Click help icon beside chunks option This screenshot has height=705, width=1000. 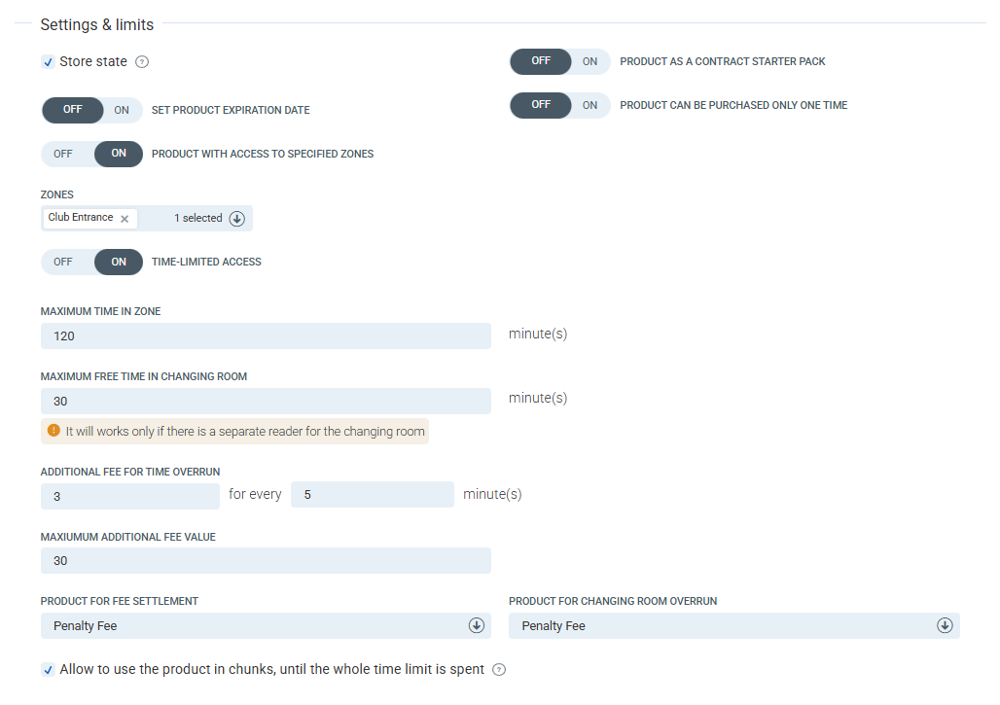499,670
